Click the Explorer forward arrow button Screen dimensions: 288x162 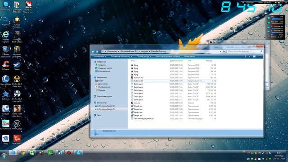click(97, 51)
